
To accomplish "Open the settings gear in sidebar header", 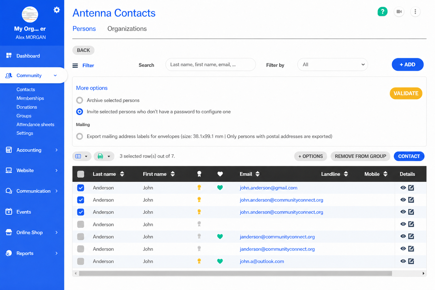I will [57, 10].
